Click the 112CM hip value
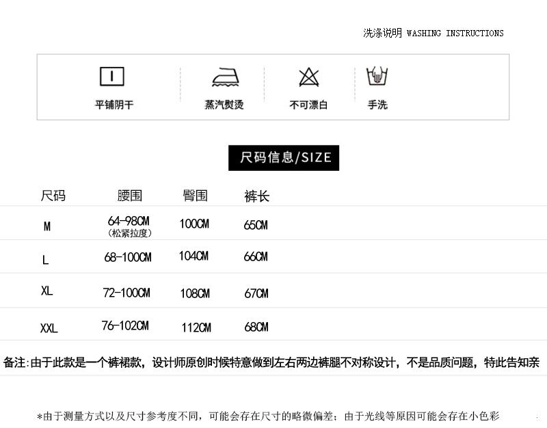 click(x=196, y=327)
